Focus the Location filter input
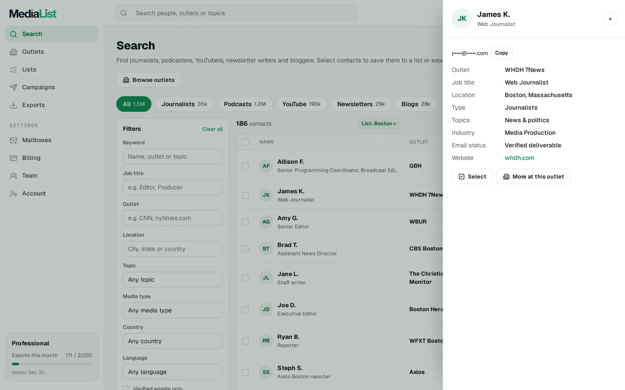Screen dimensions: 625x390 click(x=173, y=249)
